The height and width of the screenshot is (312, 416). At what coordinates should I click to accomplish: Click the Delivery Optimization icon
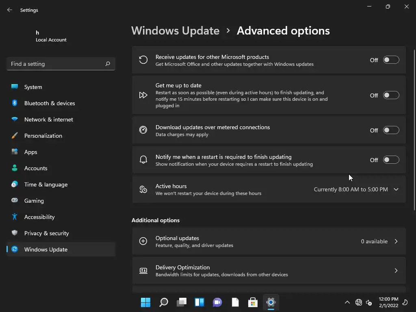143,271
